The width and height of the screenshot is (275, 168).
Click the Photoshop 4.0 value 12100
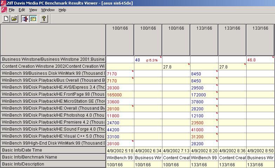[x=204, y=116]
